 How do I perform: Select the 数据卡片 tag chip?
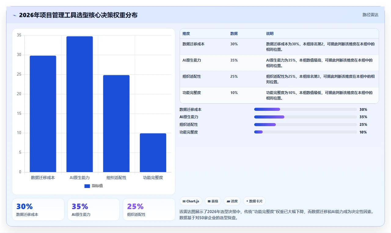pos(254,201)
